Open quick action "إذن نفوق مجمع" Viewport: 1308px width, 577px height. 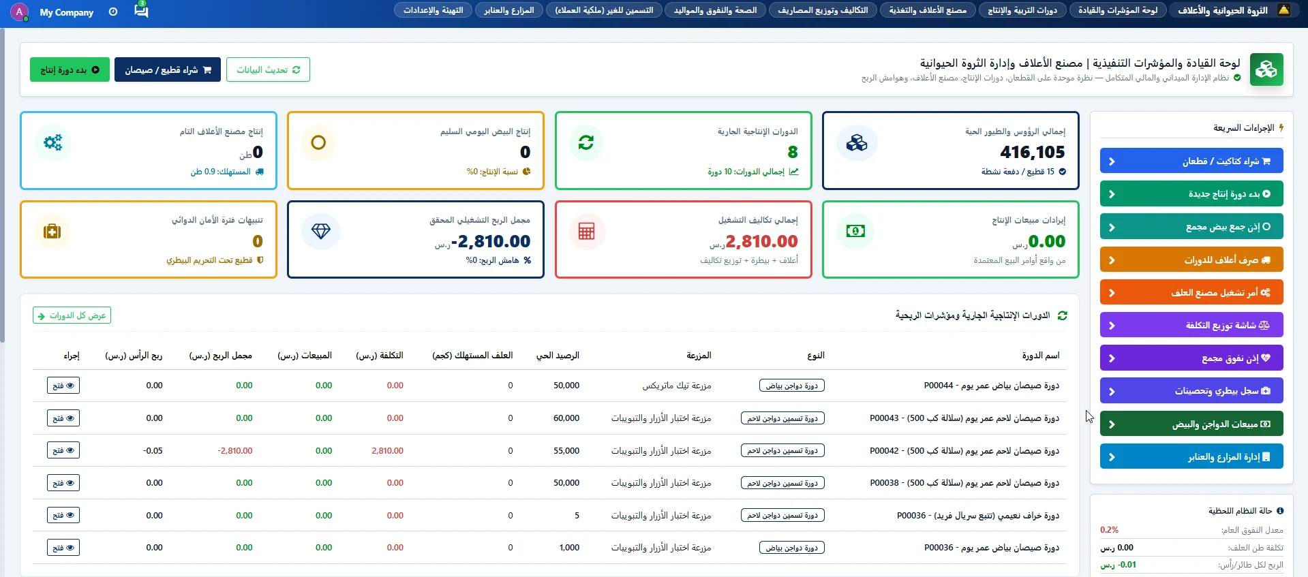(x=1191, y=358)
